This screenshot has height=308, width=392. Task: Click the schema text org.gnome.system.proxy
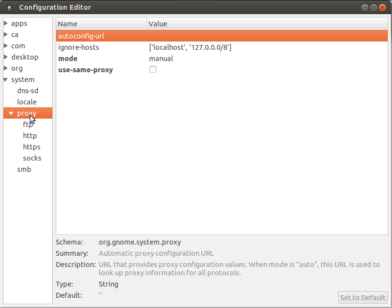140,242
